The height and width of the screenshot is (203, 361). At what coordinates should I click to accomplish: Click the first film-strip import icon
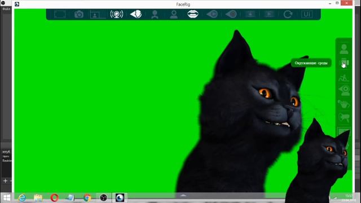pyautogui.click(x=250, y=14)
